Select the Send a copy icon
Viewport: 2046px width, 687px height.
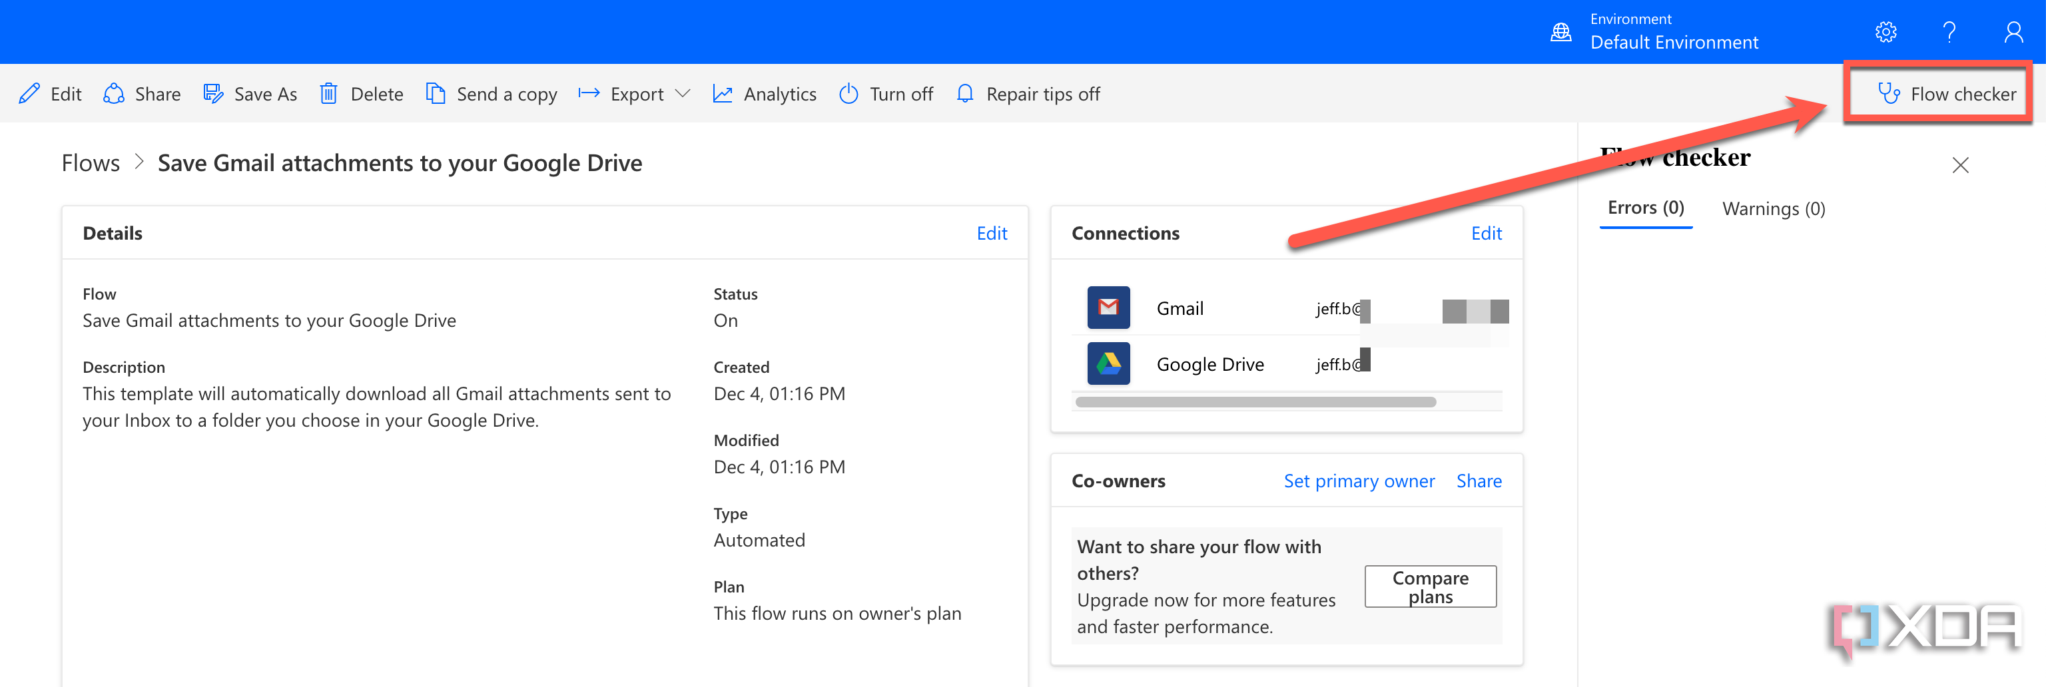(436, 93)
